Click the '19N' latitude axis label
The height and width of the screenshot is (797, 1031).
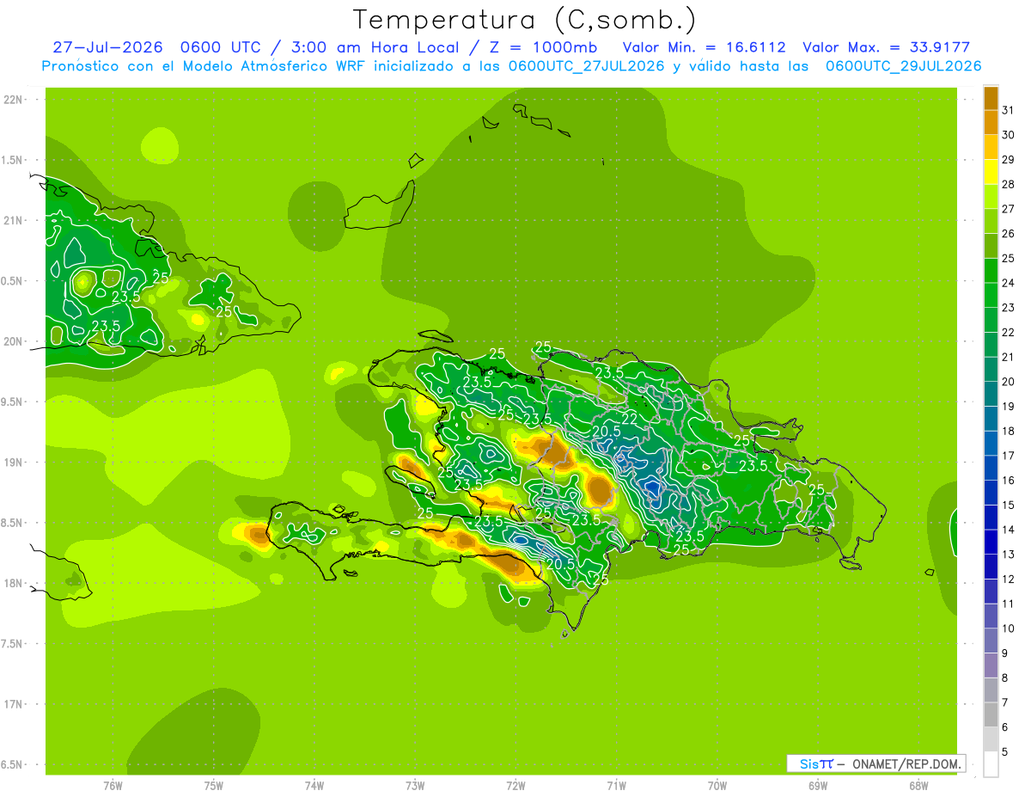coord(13,463)
